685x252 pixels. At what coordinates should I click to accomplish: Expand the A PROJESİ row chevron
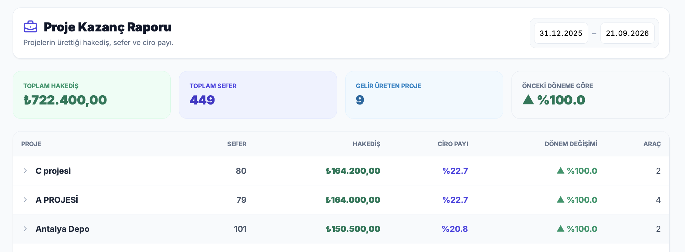pos(25,200)
